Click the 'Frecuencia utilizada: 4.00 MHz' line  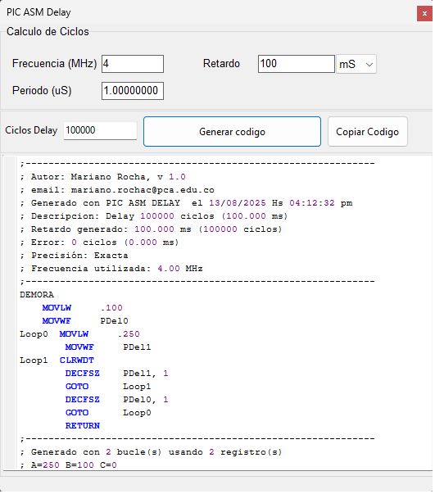tap(111, 270)
